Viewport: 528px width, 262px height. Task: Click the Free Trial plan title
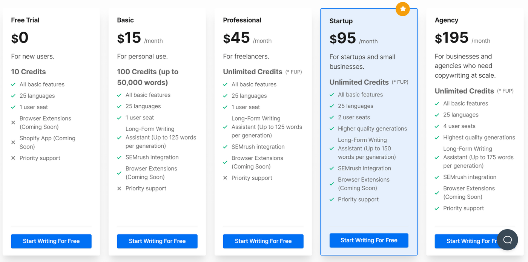25,20
